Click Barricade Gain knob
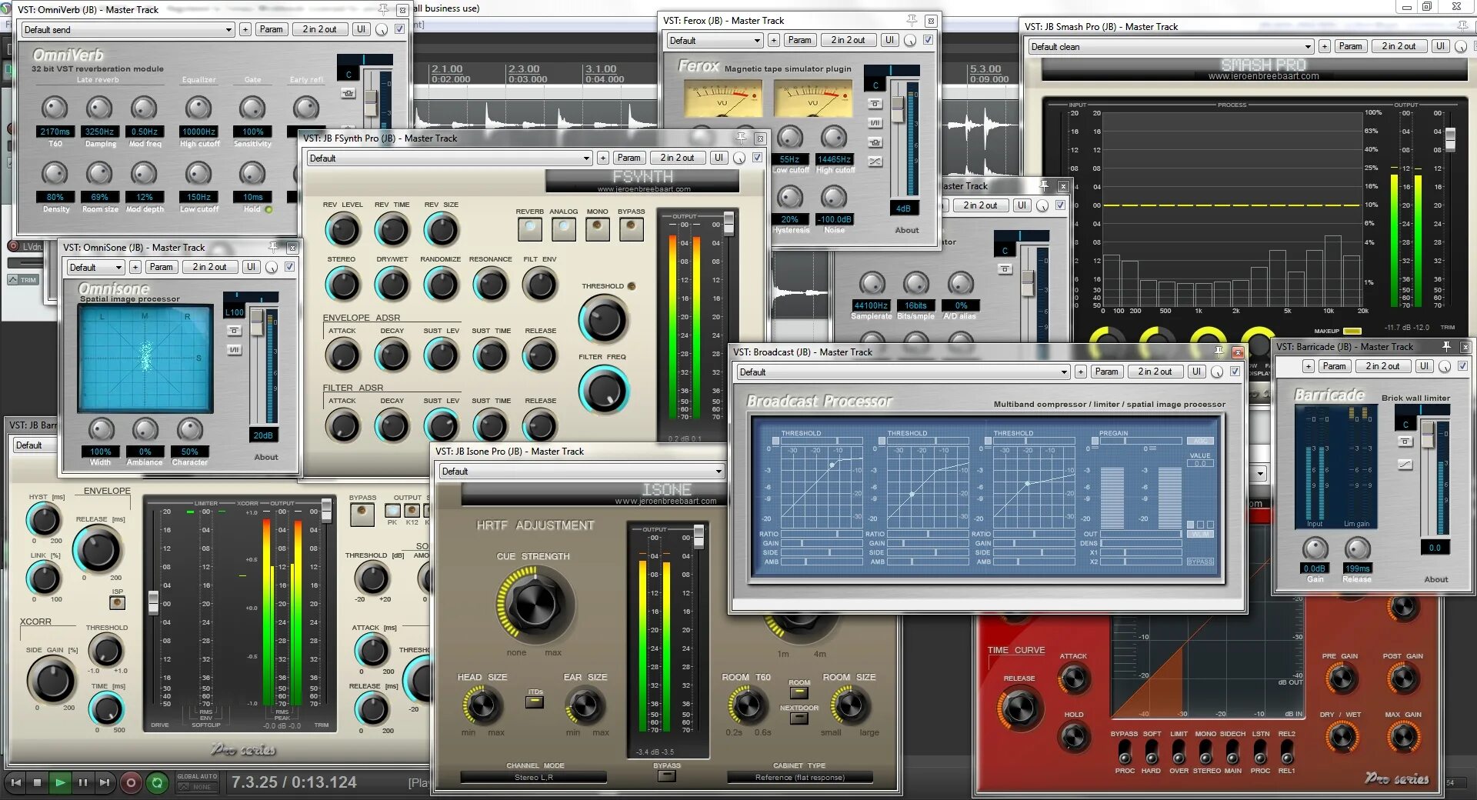 (1315, 548)
